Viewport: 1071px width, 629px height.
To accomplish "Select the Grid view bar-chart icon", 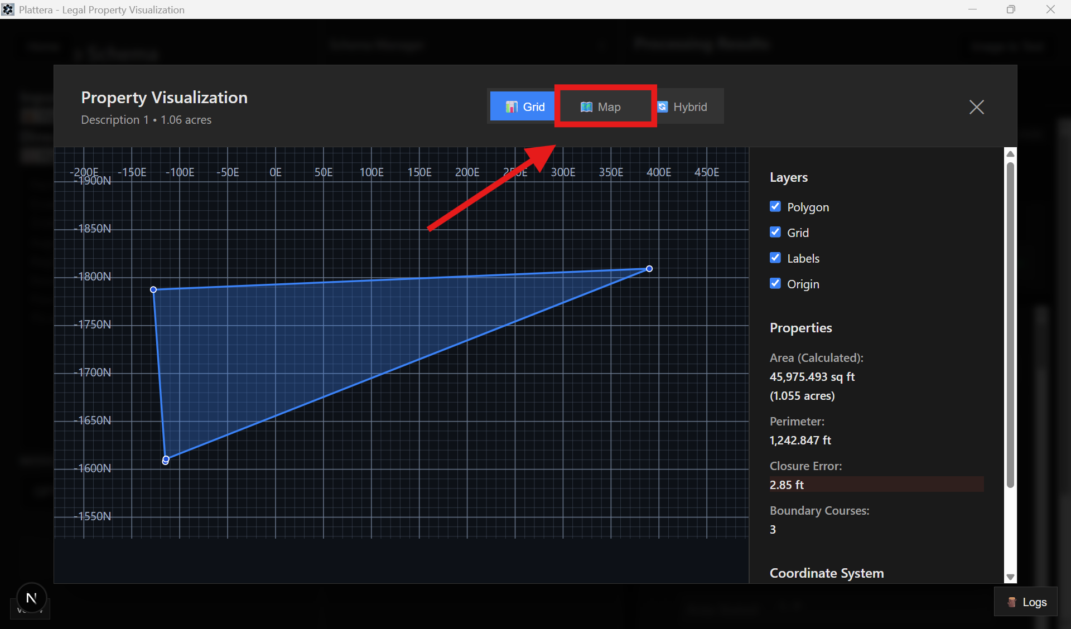I will point(510,106).
